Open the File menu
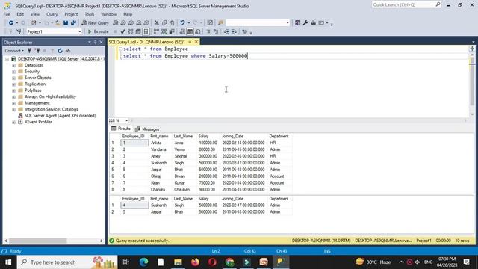This screenshot has height=269, width=478. pos(7,14)
